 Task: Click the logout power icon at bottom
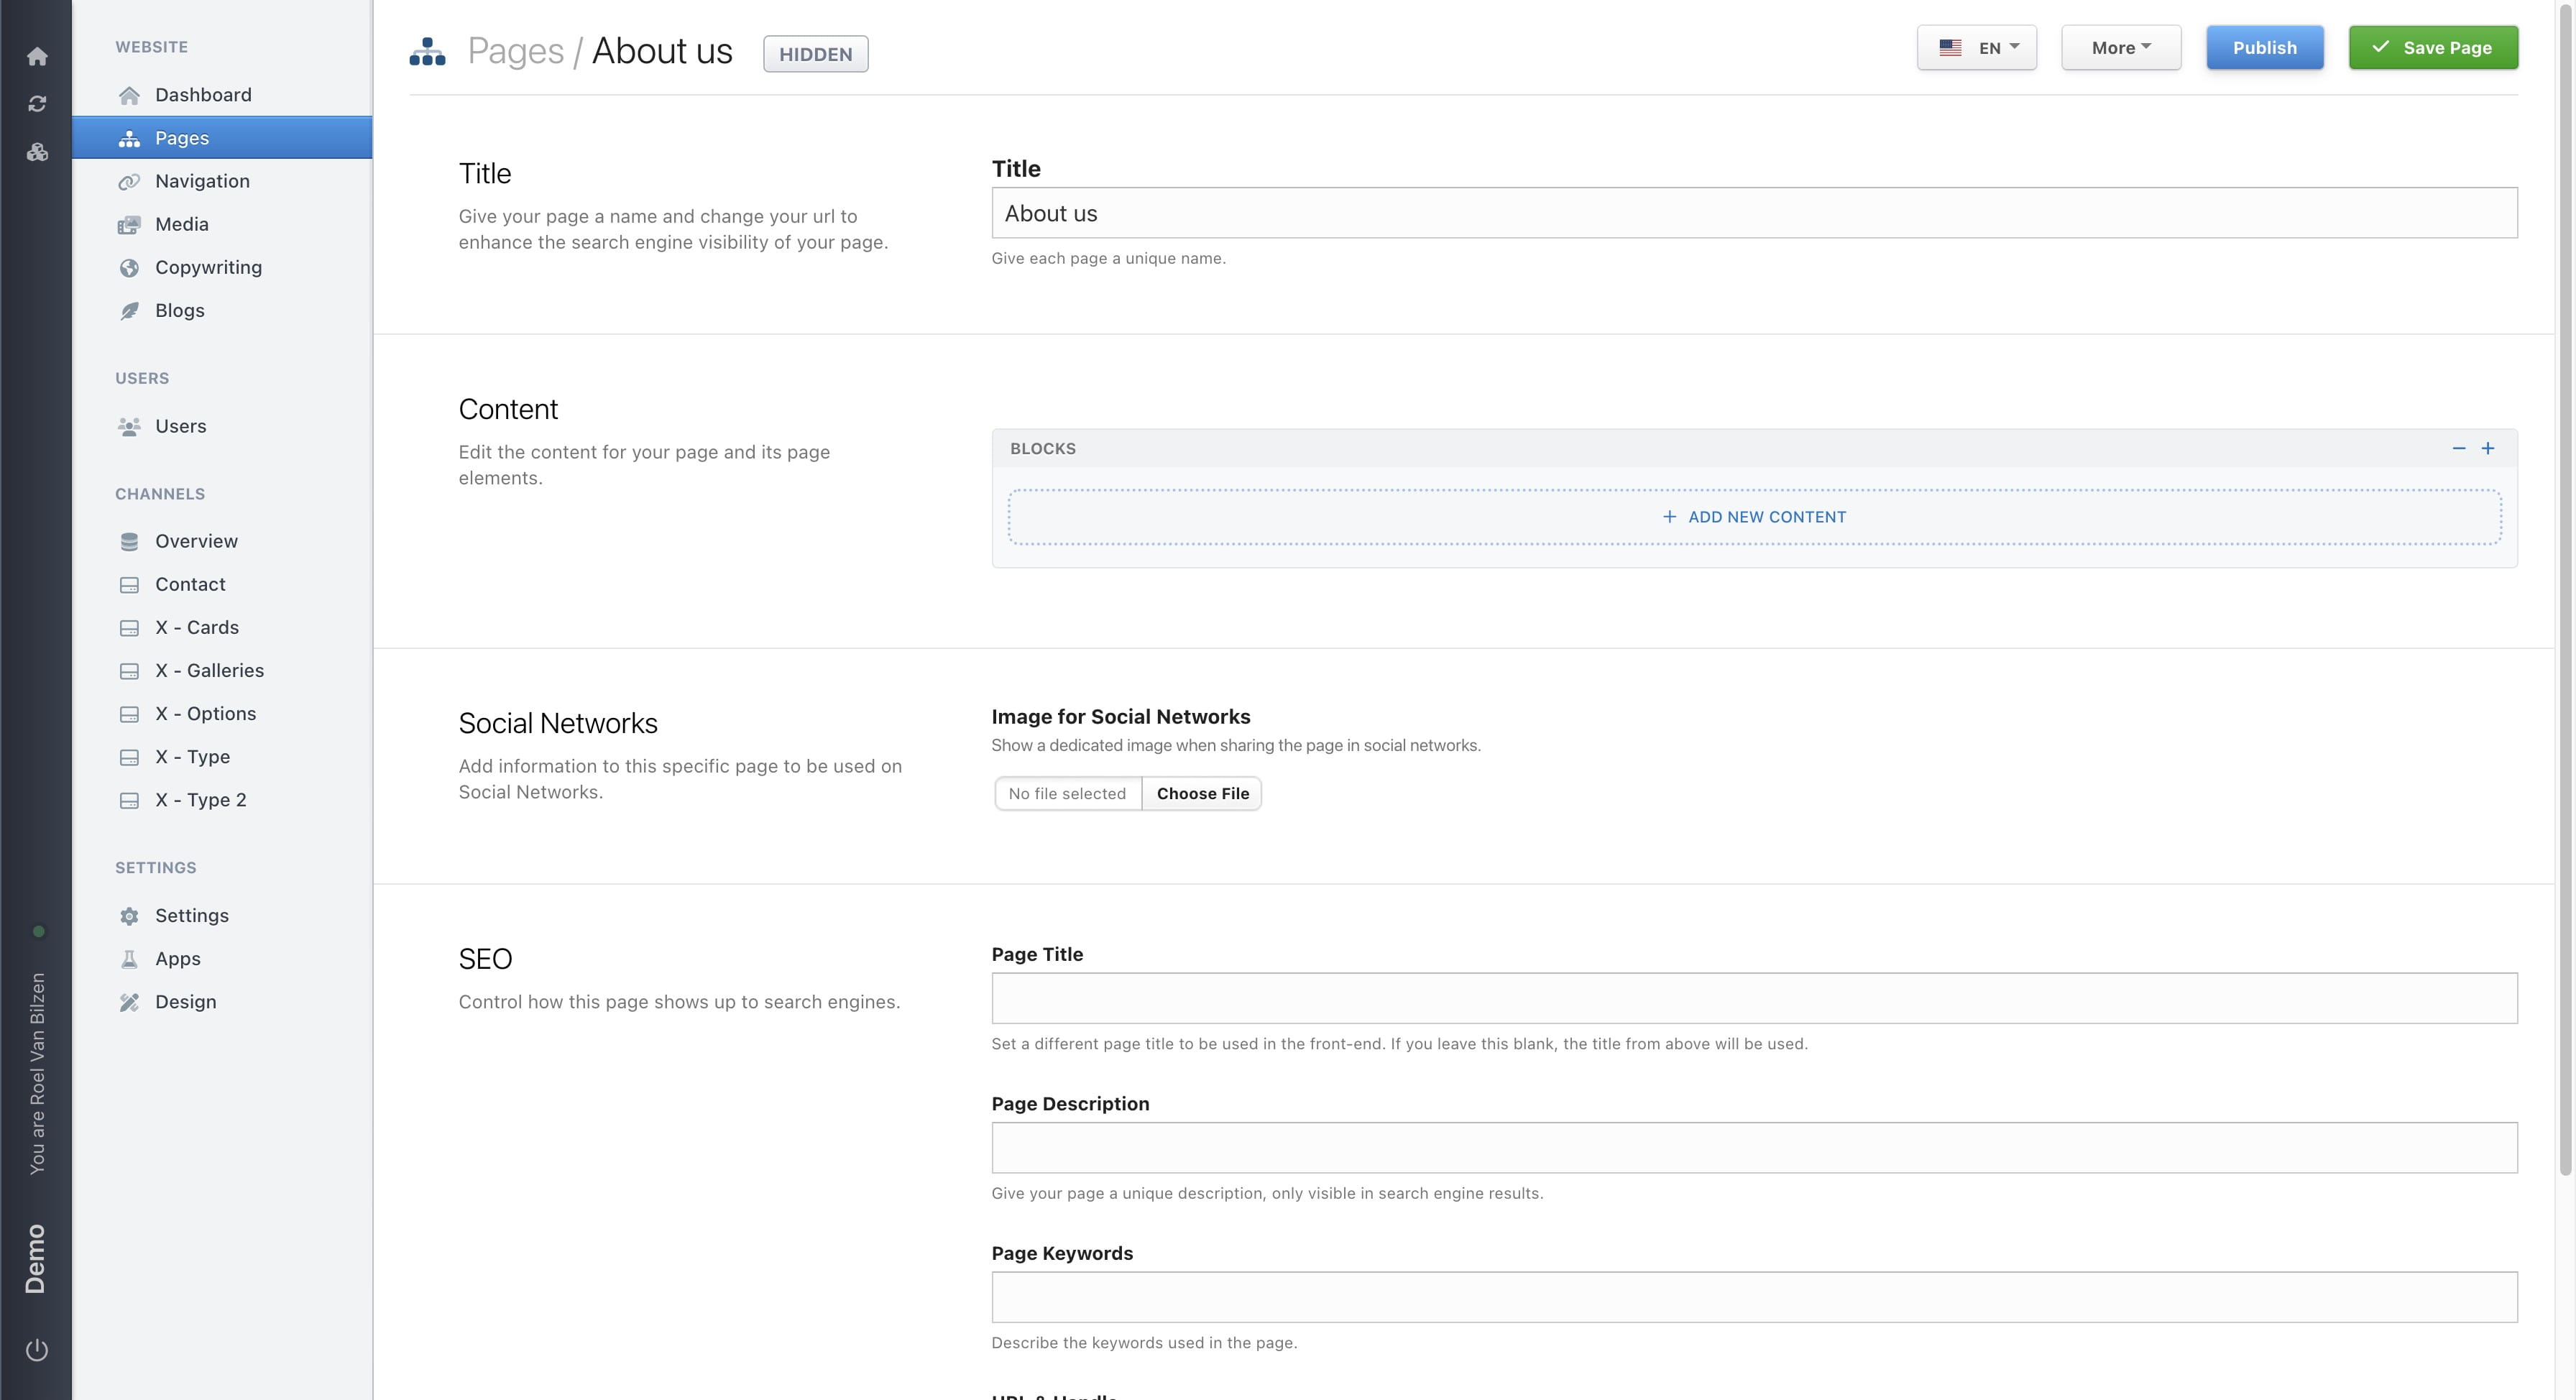pyautogui.click(x=37, y=1348)
